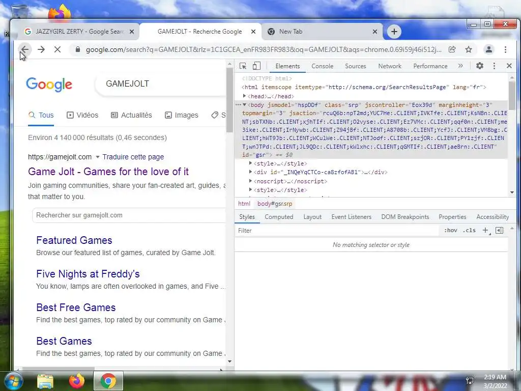Open the Chrome profile avatar menu
Screen dimensions: 521x391
[489, 49]
